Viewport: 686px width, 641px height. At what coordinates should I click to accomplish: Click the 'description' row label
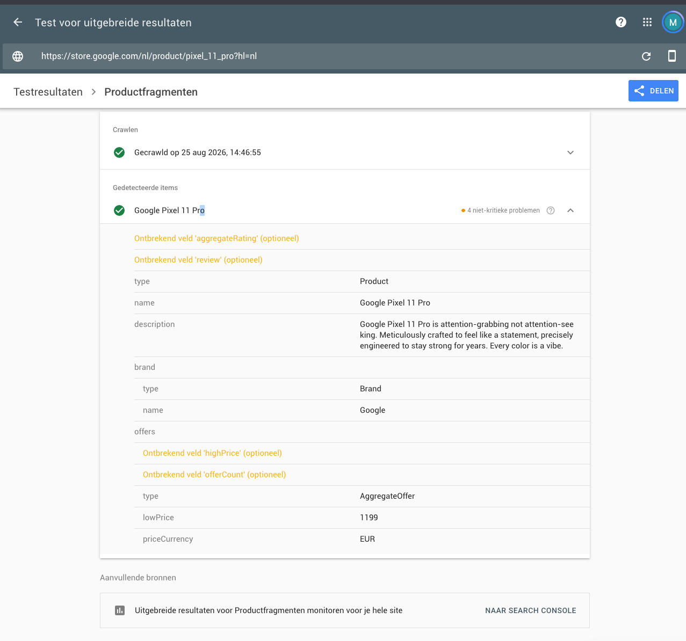pos(155,324)
